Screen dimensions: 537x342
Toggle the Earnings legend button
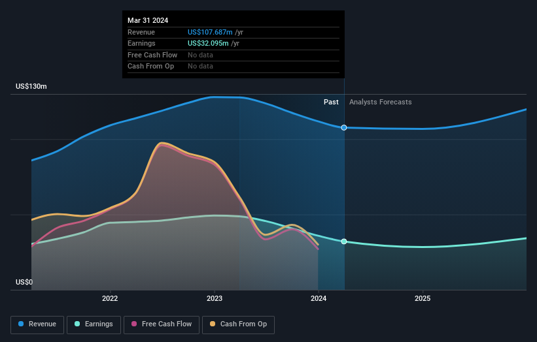point(94,324)
